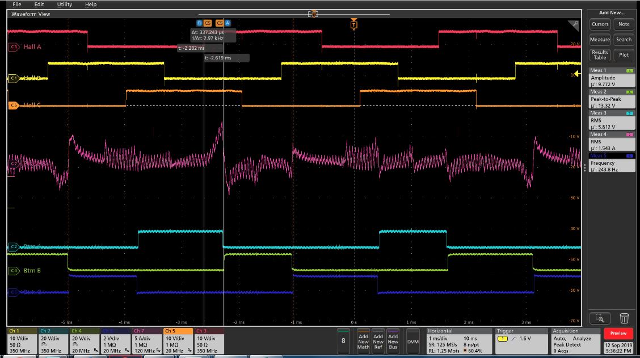The image size is (640, 358).
Task: Click the trash can delete icon
Action: [x=624, y=318]
